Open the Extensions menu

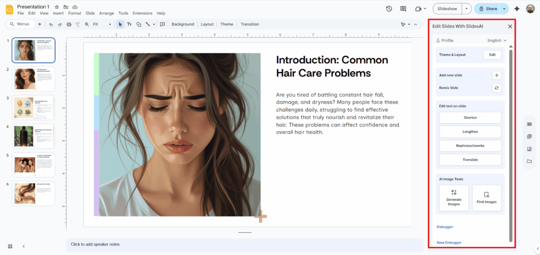tap(142, 13)
